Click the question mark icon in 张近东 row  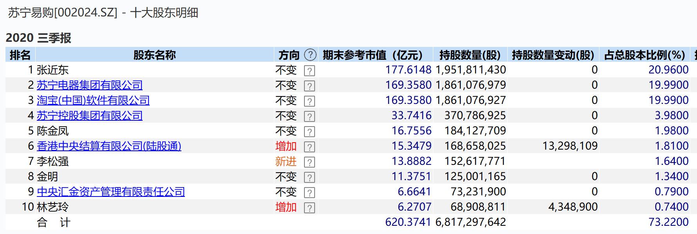tap(310, 71)
